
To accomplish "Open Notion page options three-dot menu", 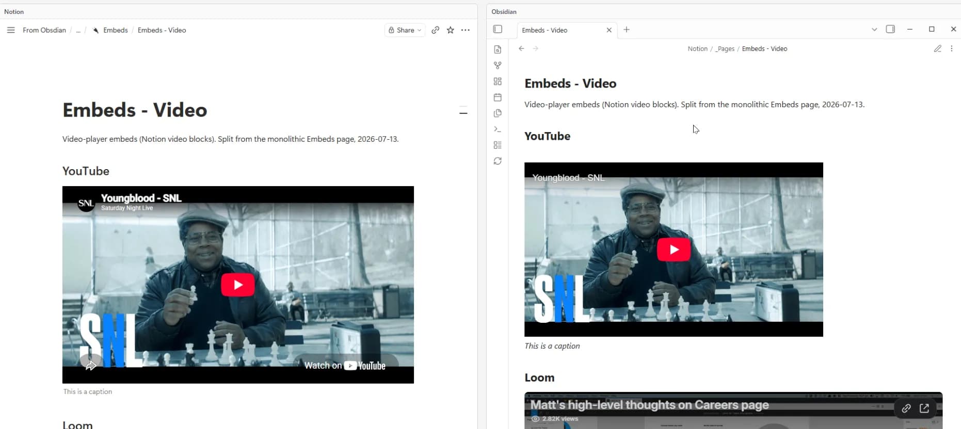I will 466,30.
